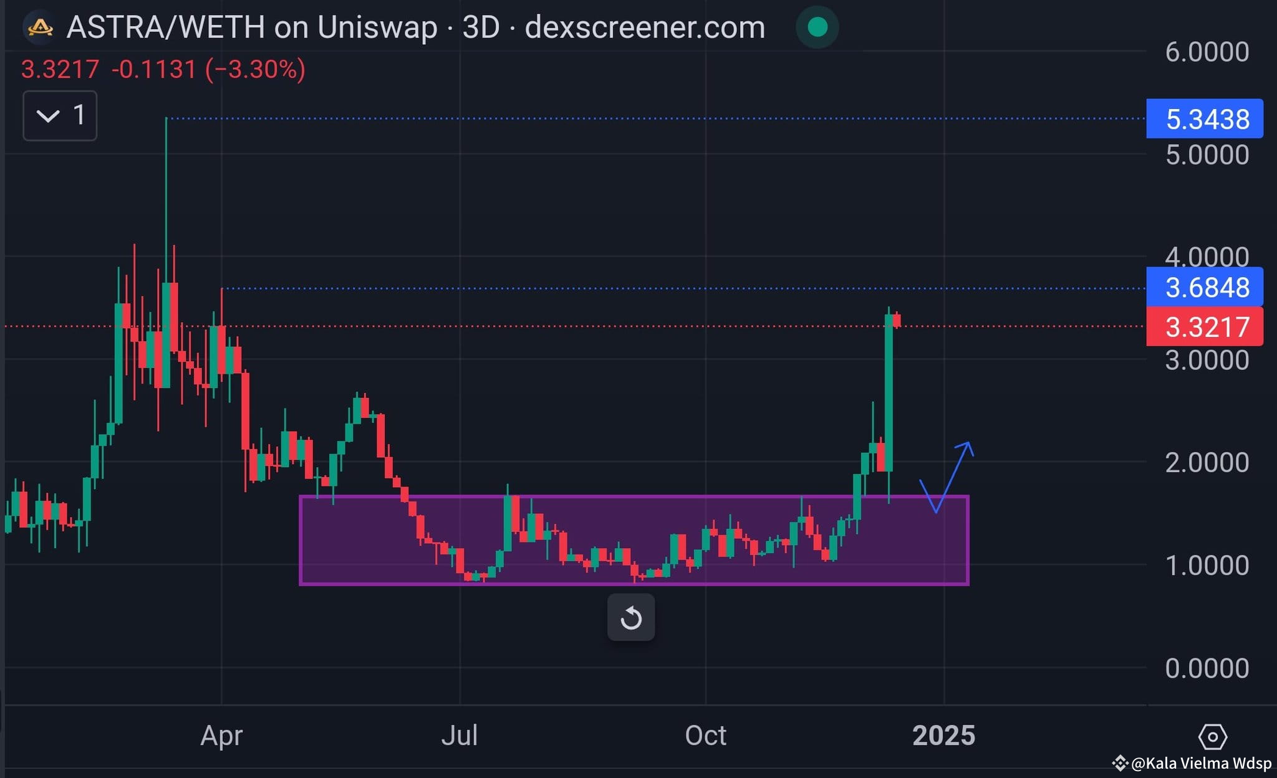Click the 3.3217 price in header

[60, 69]
